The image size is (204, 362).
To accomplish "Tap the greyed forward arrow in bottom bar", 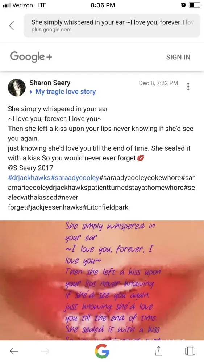I will (x=45, y=351).
